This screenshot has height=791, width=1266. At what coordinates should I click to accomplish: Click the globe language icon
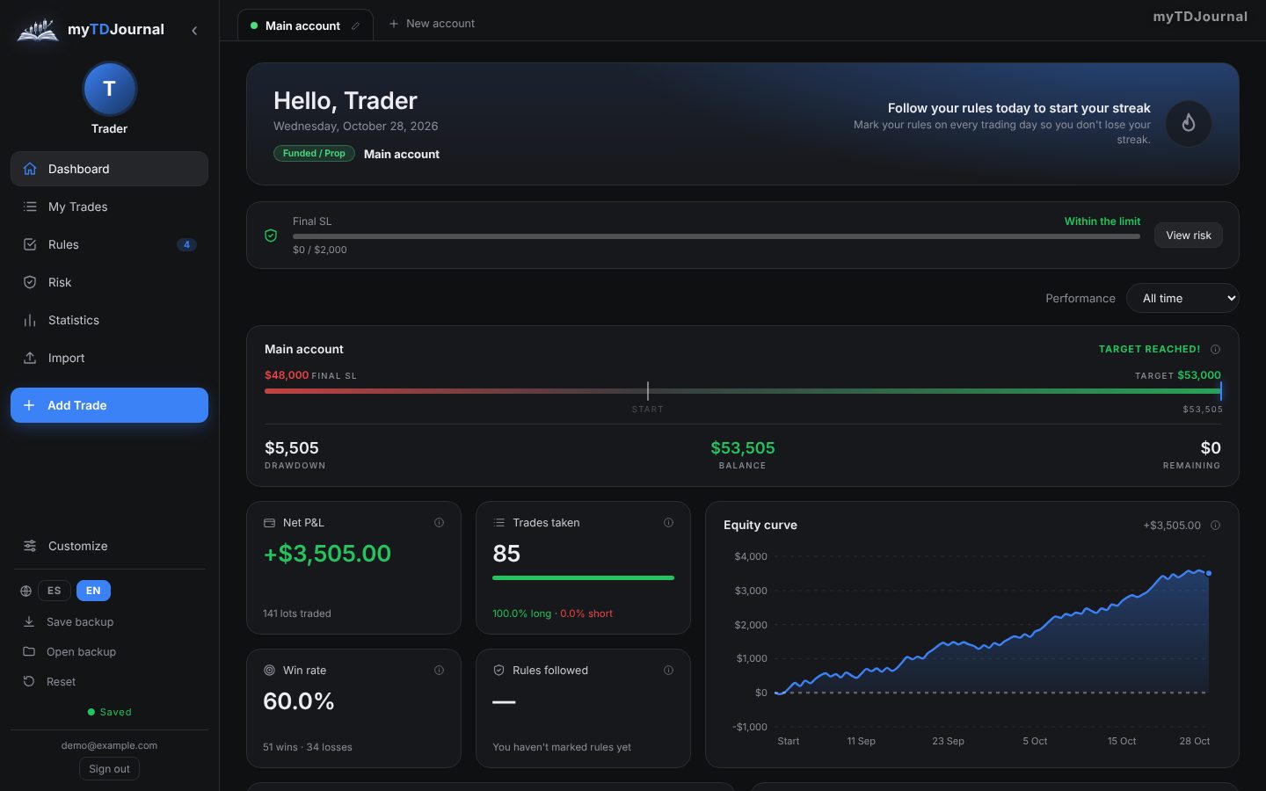pos(25,591)
